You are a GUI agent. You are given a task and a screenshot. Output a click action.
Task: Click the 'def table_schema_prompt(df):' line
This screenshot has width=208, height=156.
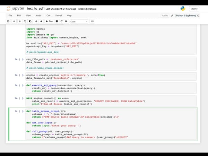pos(46,111)
